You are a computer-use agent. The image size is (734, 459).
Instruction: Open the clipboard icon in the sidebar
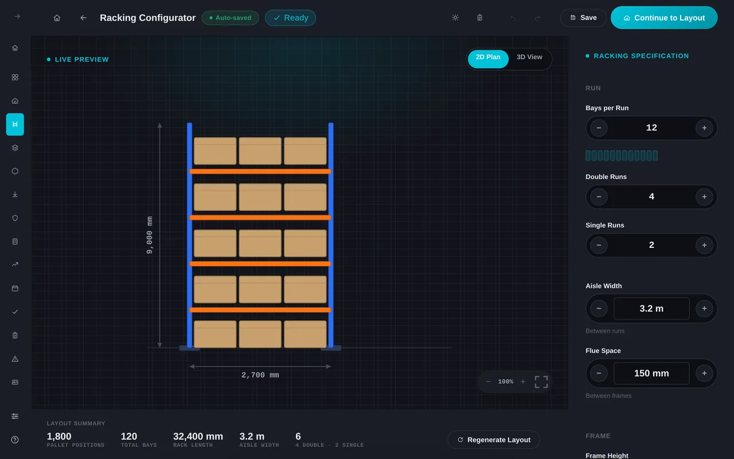(15, 335)
